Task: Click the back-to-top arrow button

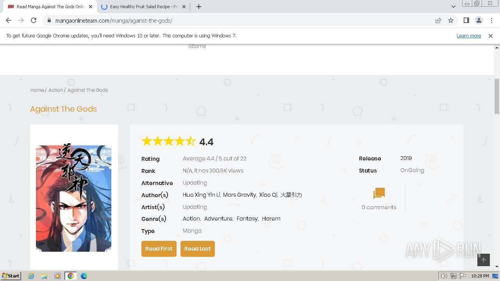Action: [483, 260]
